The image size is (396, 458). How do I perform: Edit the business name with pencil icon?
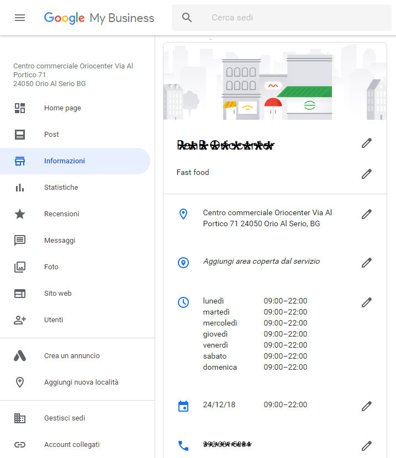click(x=367, y=143)
